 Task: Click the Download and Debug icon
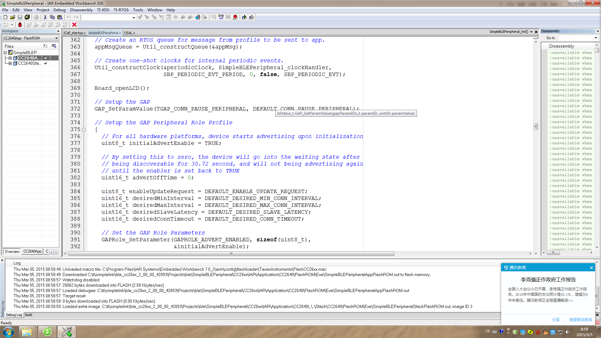coord(244,17)
